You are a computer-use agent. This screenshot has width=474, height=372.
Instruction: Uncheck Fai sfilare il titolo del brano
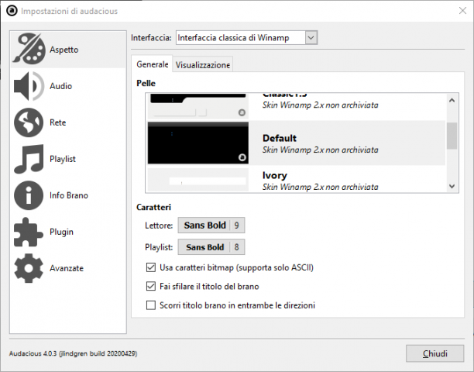click(x=151, y=286)
